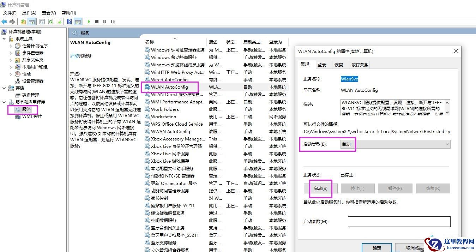Image resolution: width=476 pixels, height=252 pixels.
Task: Select the WLAN AutoConfig service entry
Action: pyautogui.click(x=169, y=87)
